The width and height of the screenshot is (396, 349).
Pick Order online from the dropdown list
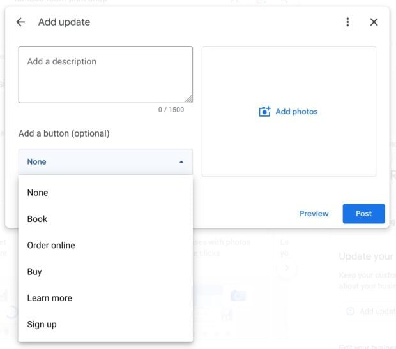pyautogui.click(x=51, y=246)
